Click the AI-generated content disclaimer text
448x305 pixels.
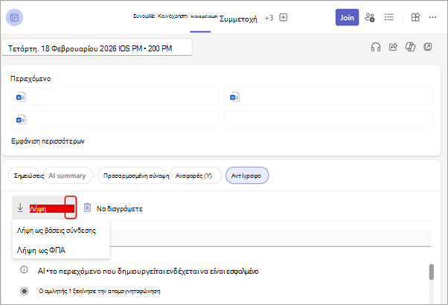pyautogui.click(x=148, y=271)
